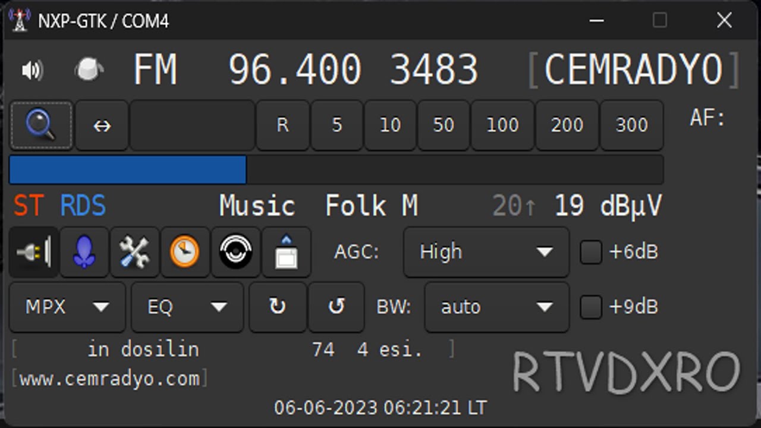
Task: Mute audio with the speaker icon
Action: pos(32,71)
